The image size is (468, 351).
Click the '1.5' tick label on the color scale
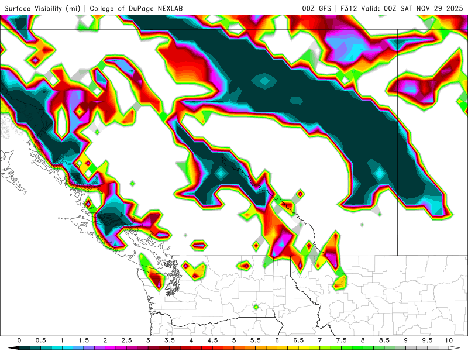point(84,340)
